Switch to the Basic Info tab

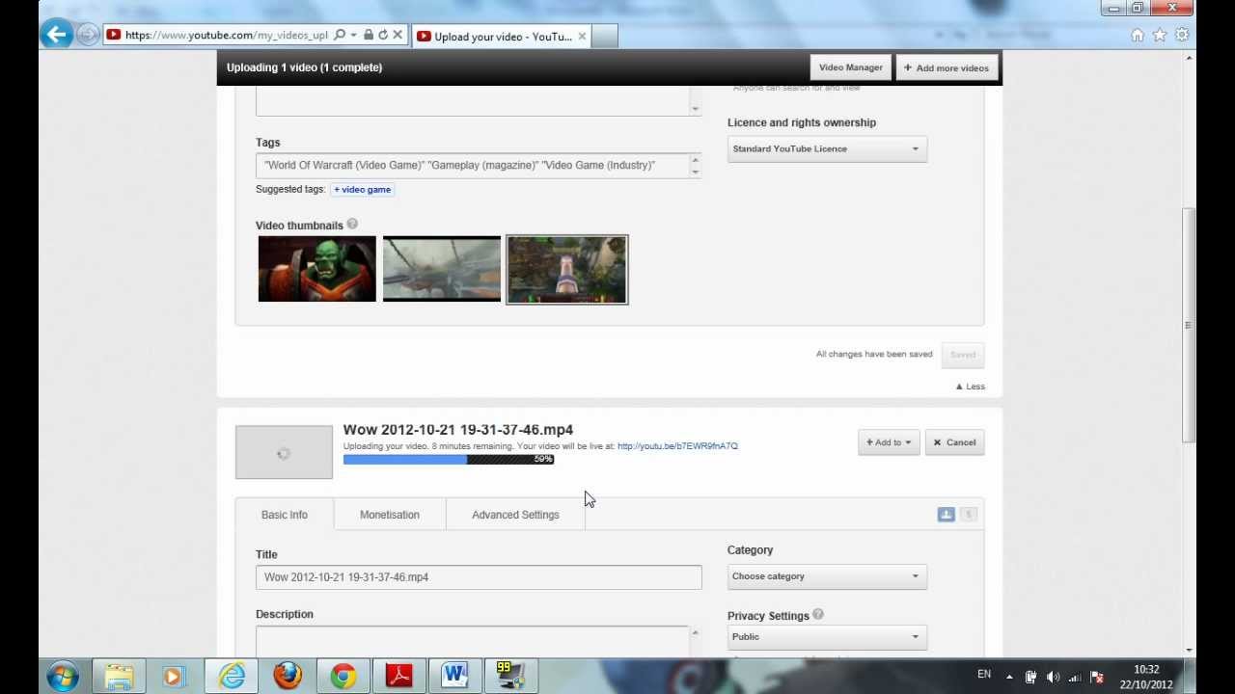coord(285,515)
